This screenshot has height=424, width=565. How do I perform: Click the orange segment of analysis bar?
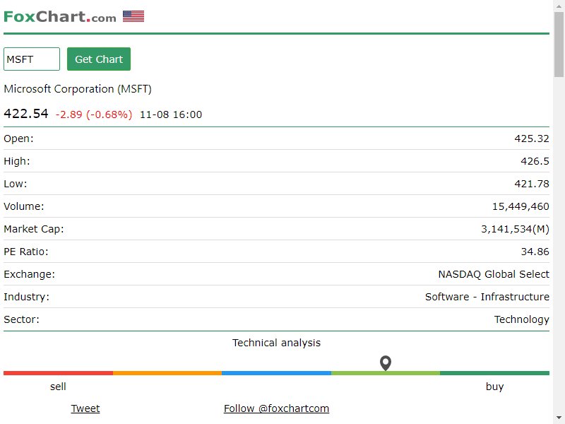(x=167, y=373)
